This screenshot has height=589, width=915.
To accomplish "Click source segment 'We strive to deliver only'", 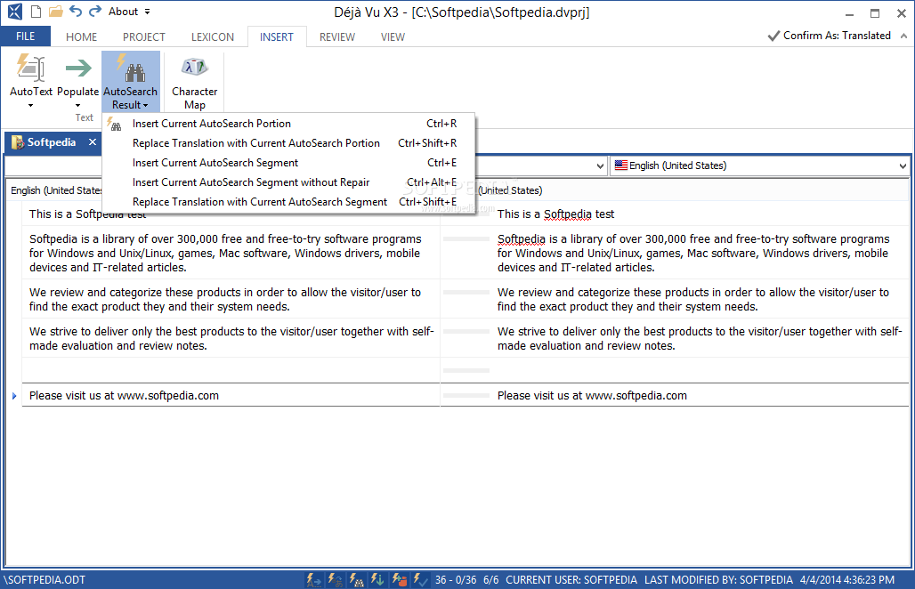I will pyautogui.click(x=231, y=338).
